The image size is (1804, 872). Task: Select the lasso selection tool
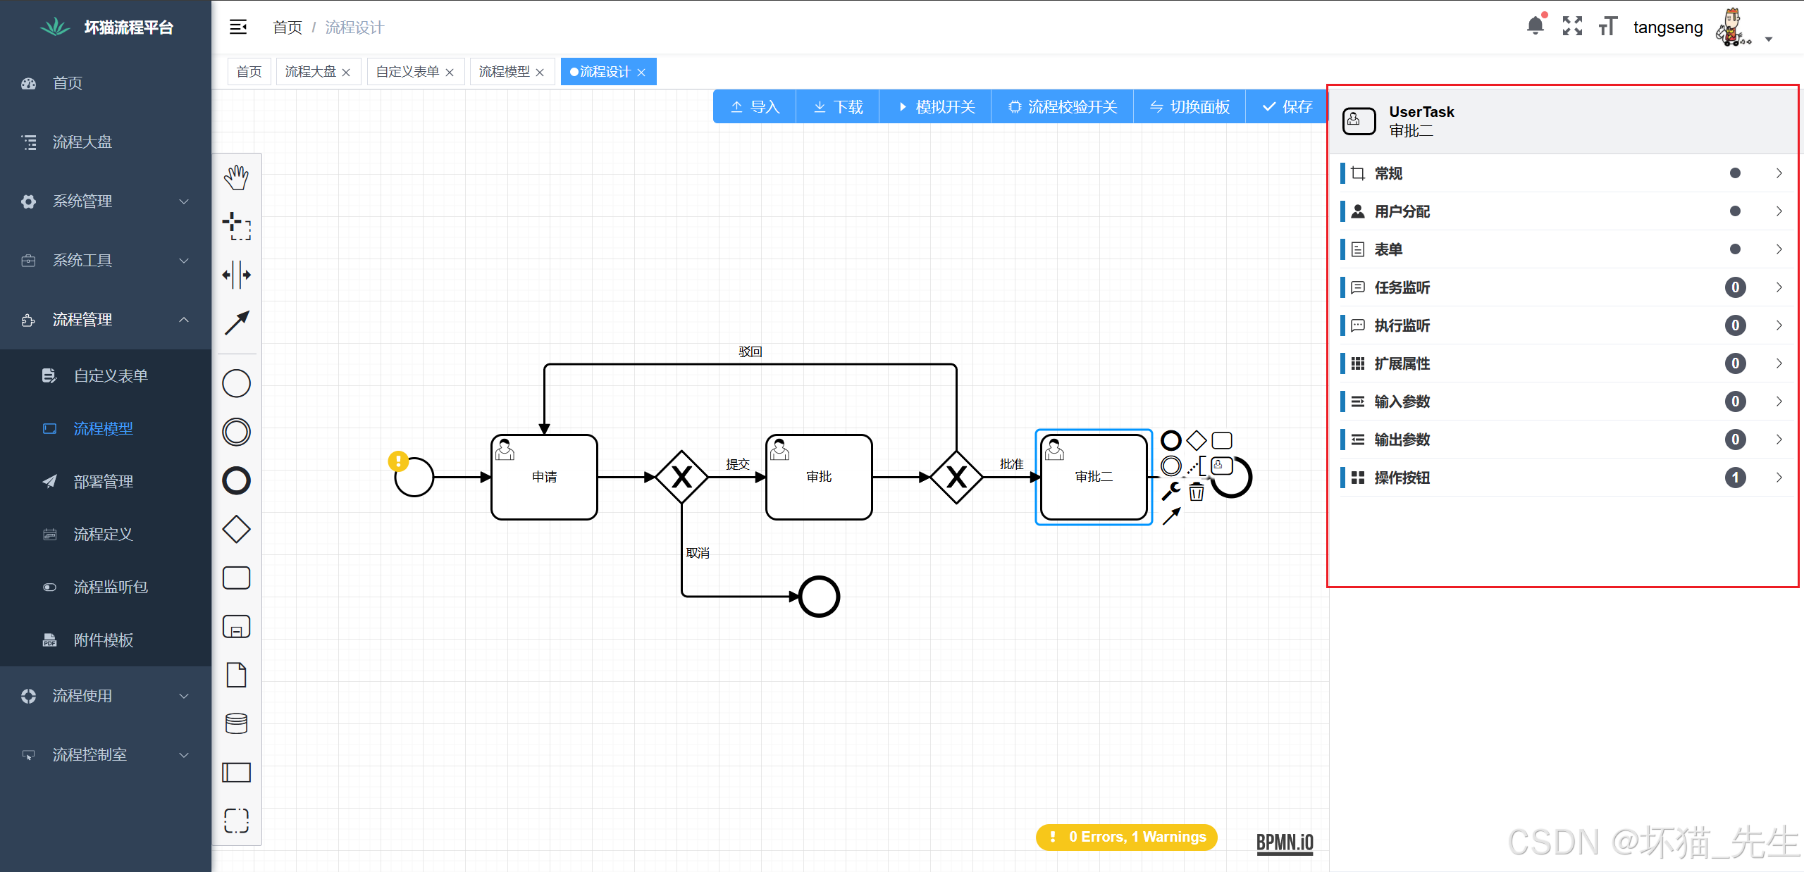pos(236,226)
